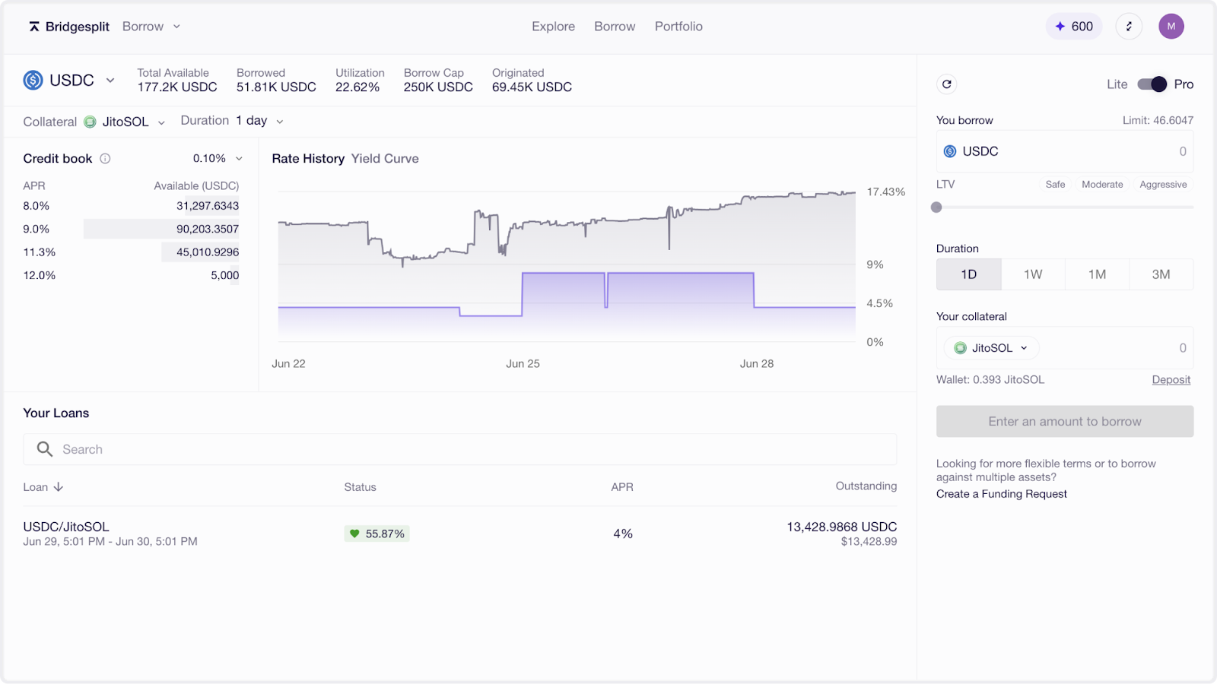
Task: Click the 4% APR value in loan row
Action: point(623,534)
